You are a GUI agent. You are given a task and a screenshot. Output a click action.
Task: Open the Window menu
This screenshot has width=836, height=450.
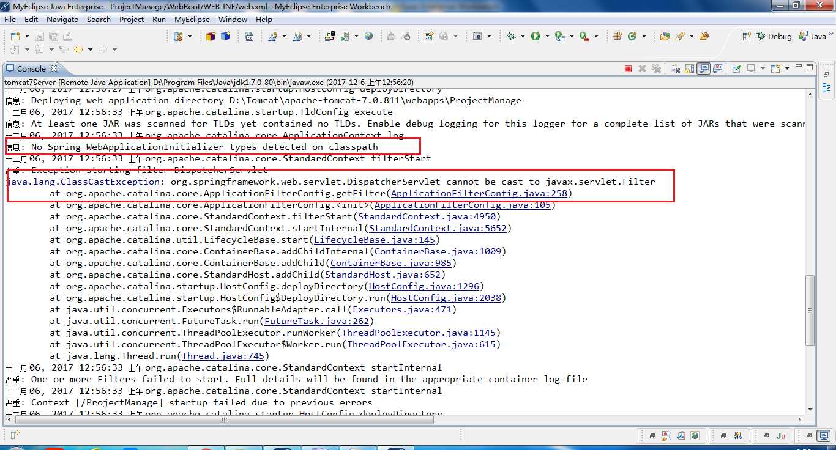point(233,19)
